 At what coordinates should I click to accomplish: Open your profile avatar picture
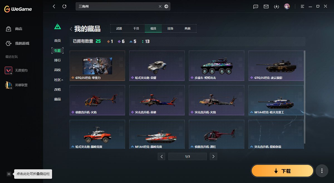pyautogui.click(x=287, y=6)
